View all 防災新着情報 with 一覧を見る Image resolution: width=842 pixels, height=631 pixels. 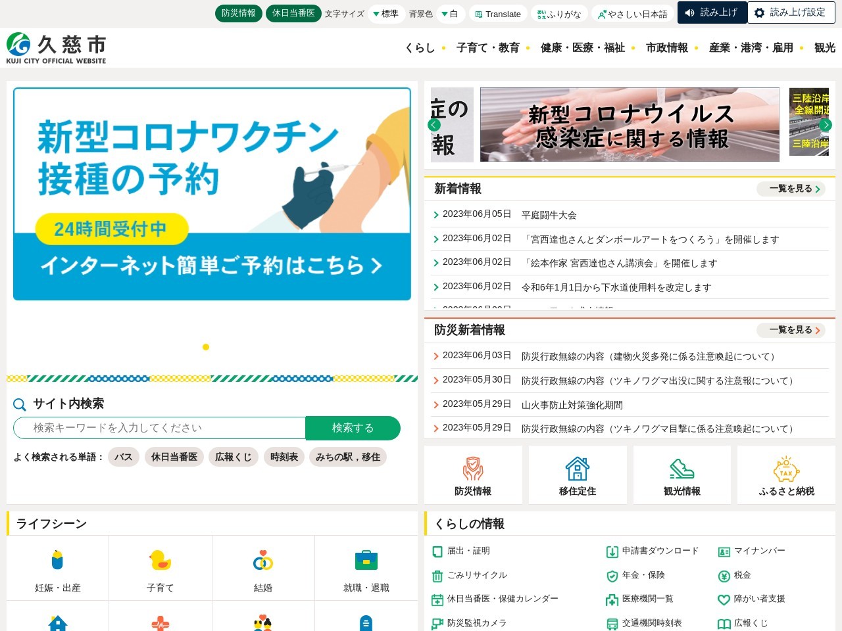coord(791,331)
